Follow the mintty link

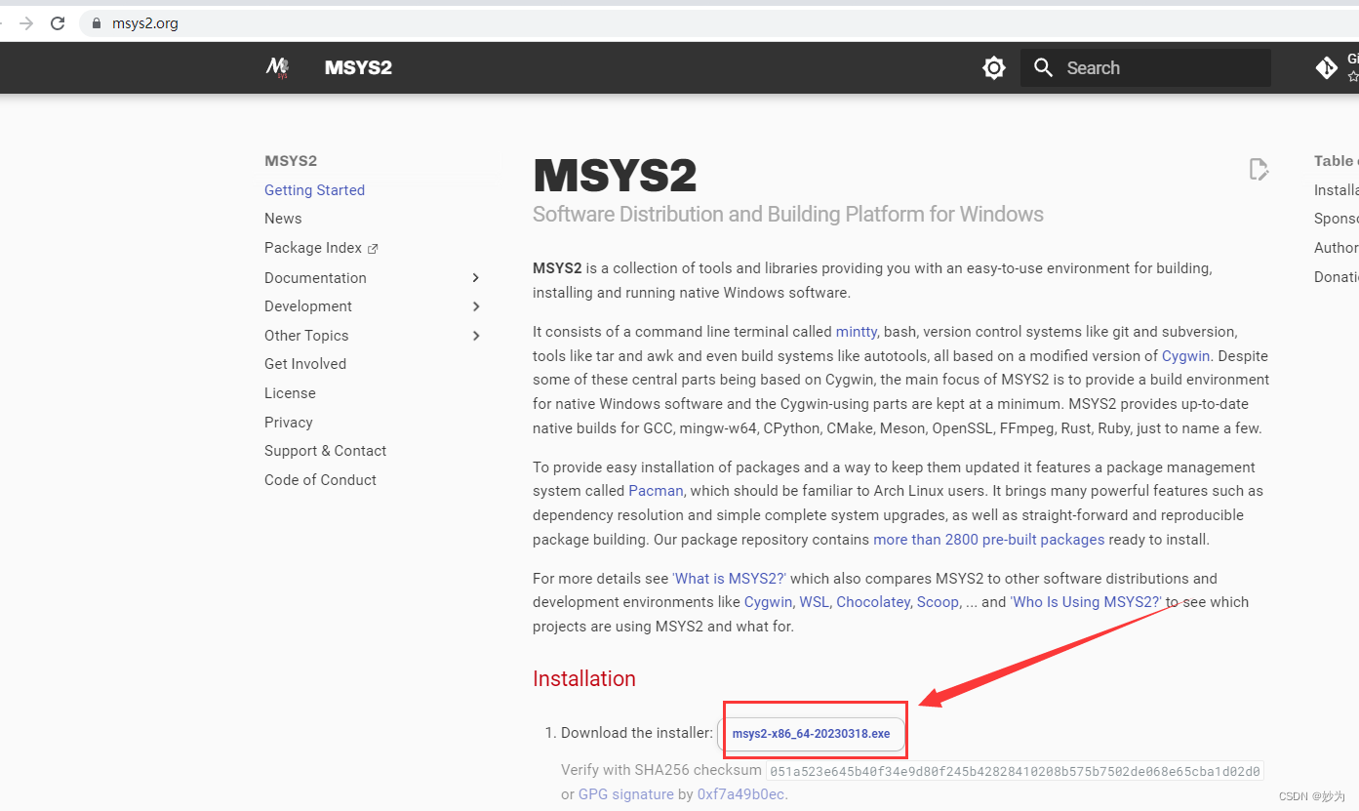[x=856, y=332]
